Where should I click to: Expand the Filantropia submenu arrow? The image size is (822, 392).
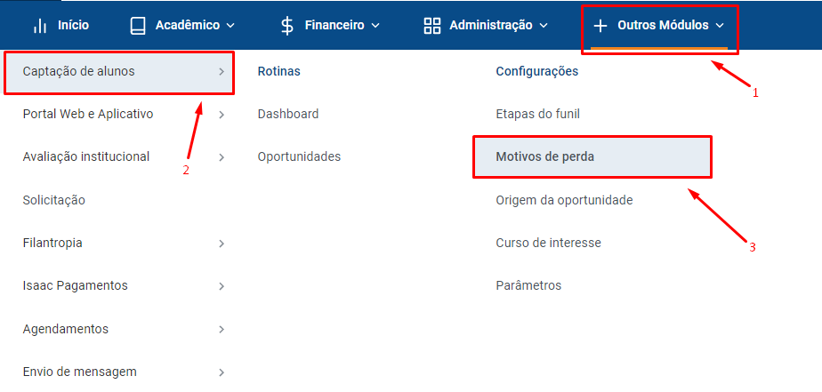coord(222,244)
